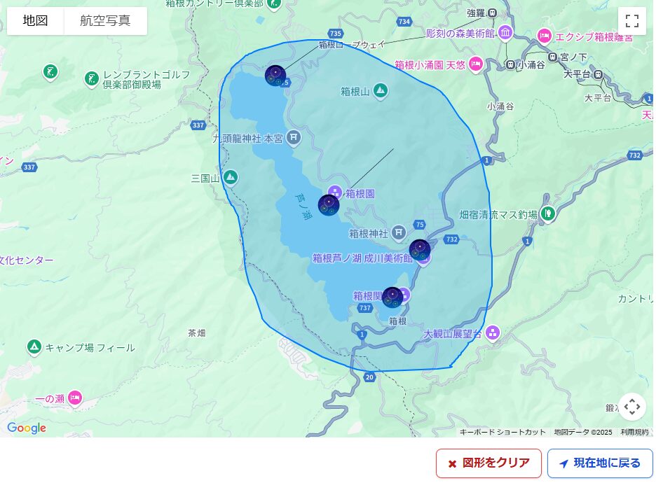Open キーボード ショートカット
656x483 pixels.
[x=503, y=432]
